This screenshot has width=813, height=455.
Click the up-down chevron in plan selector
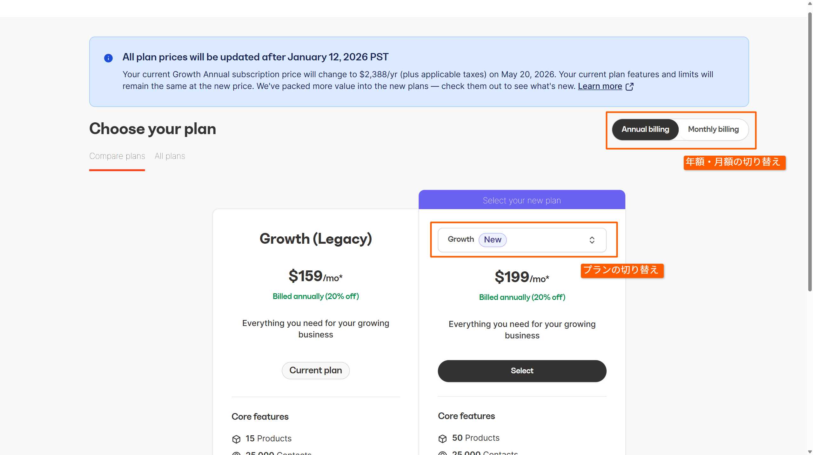592,240
